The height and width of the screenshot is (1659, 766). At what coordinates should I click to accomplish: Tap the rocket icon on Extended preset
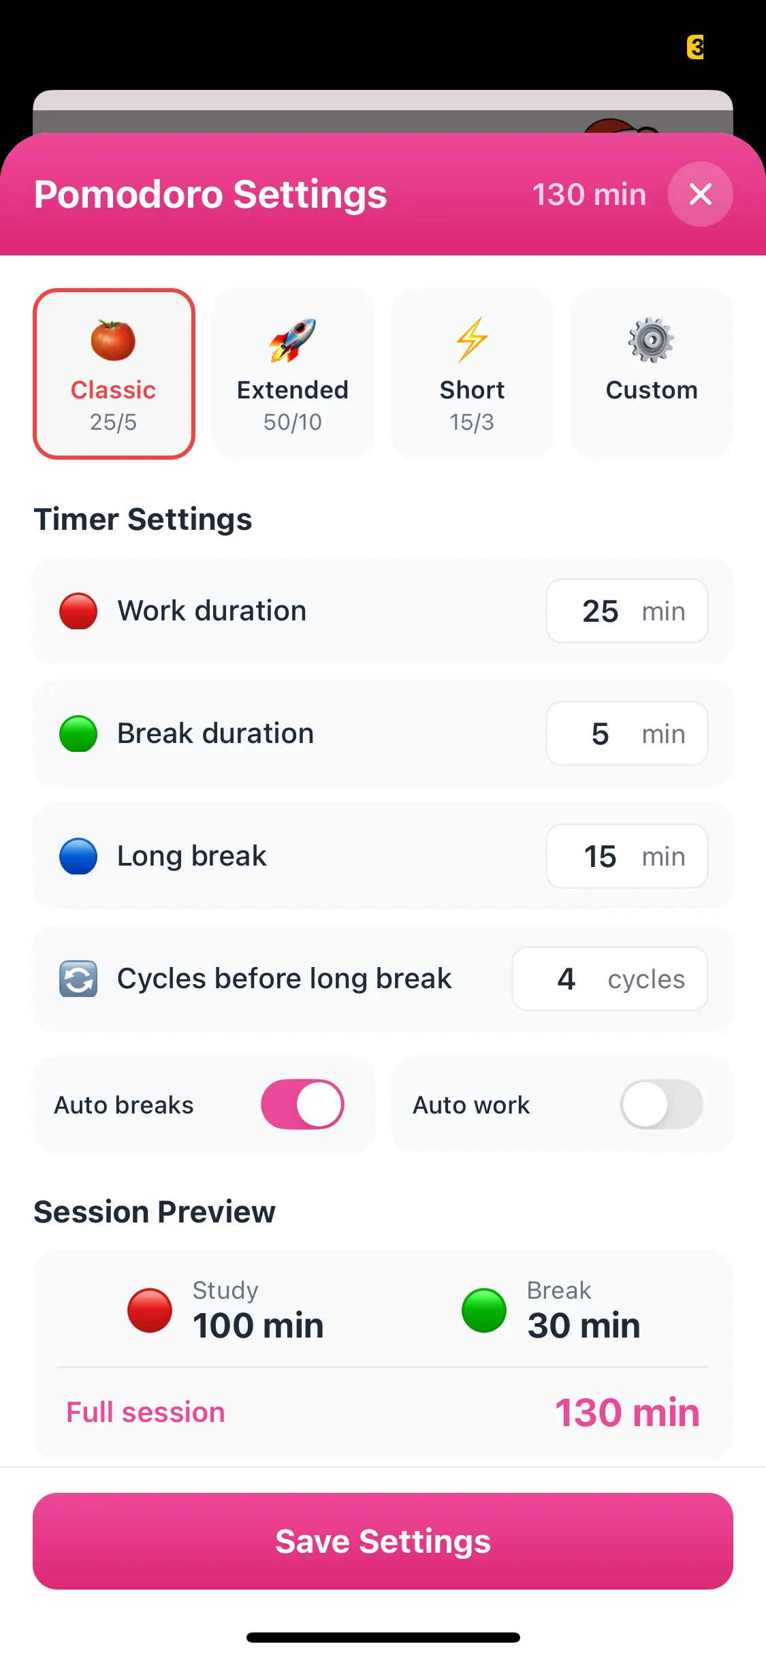293,340
